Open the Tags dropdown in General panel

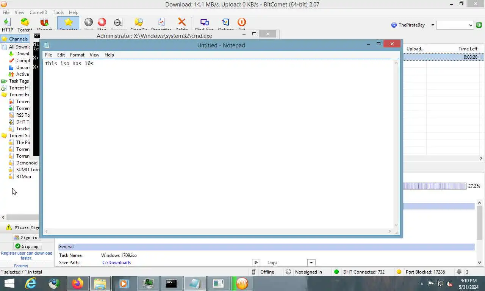coord(311,263)
